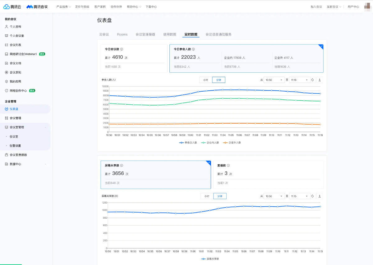Viewport: 373px width, 265px height.
Task: Select the 今日会议数 card
Action: click(x=134, y=58)
